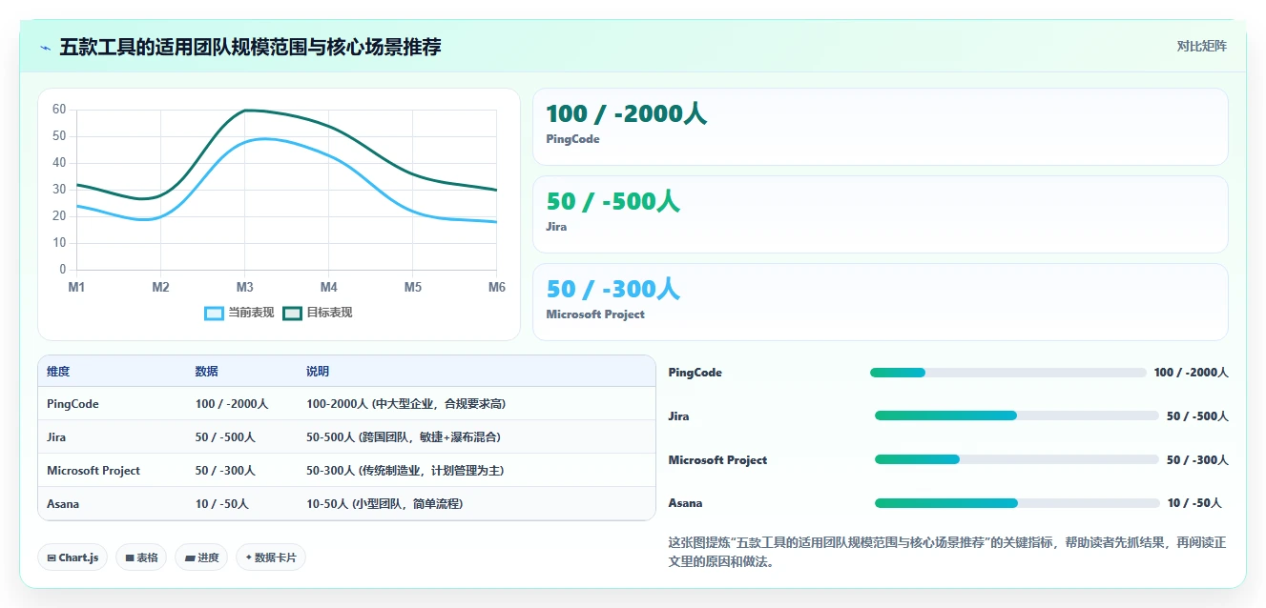Click the Asana progress bar
Screen dimensions: 1266x608
1017,503
